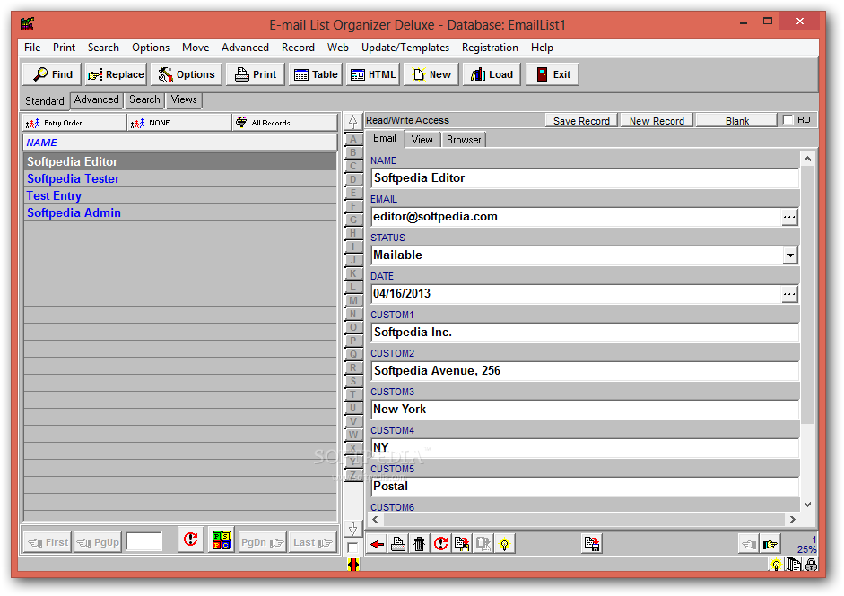Open the File menu
844x596 pixels.
click(32, 48)
